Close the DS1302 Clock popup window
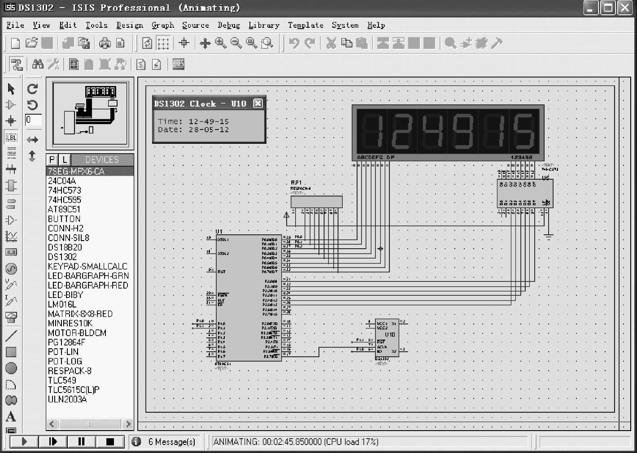This screenshot has height=453, width=637. point(258,104)
